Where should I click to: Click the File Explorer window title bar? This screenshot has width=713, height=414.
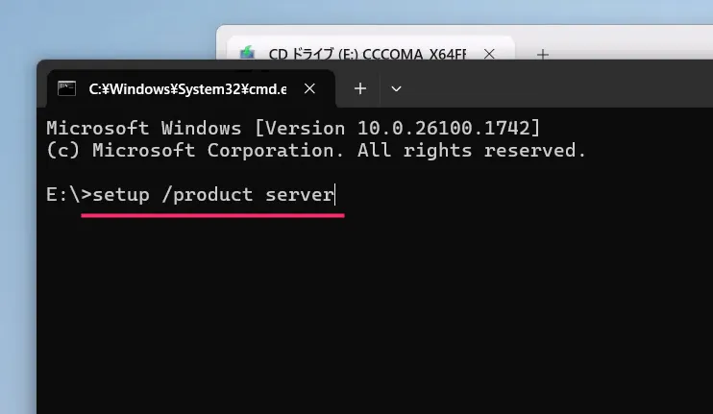coord(625,43)
